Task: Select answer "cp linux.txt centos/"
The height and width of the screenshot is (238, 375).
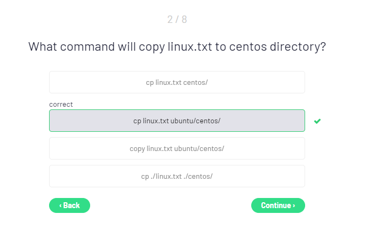Action: [177, 82]
